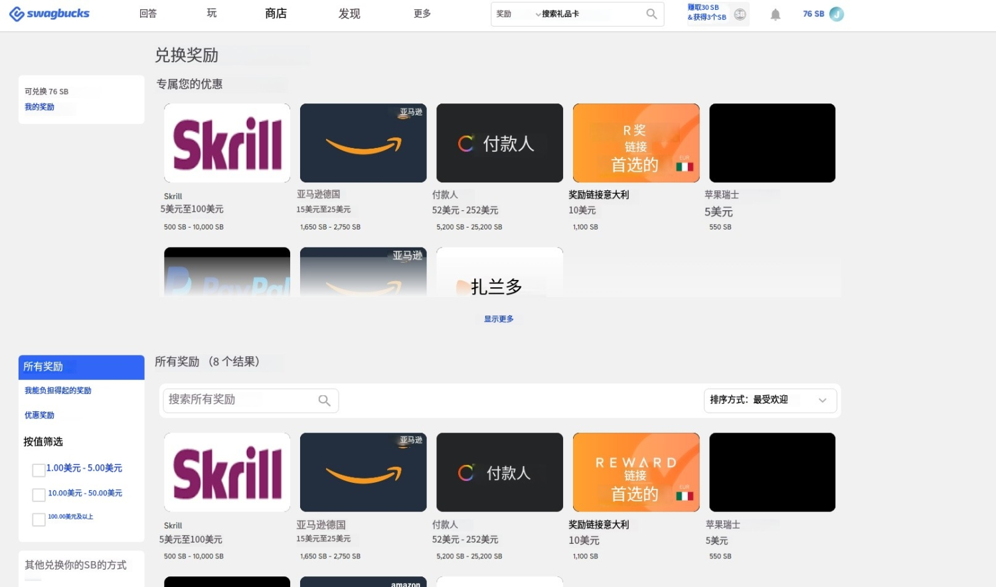996x587 pixels.
Task: Open the 发现 menu
Action: tap(349, 14)
